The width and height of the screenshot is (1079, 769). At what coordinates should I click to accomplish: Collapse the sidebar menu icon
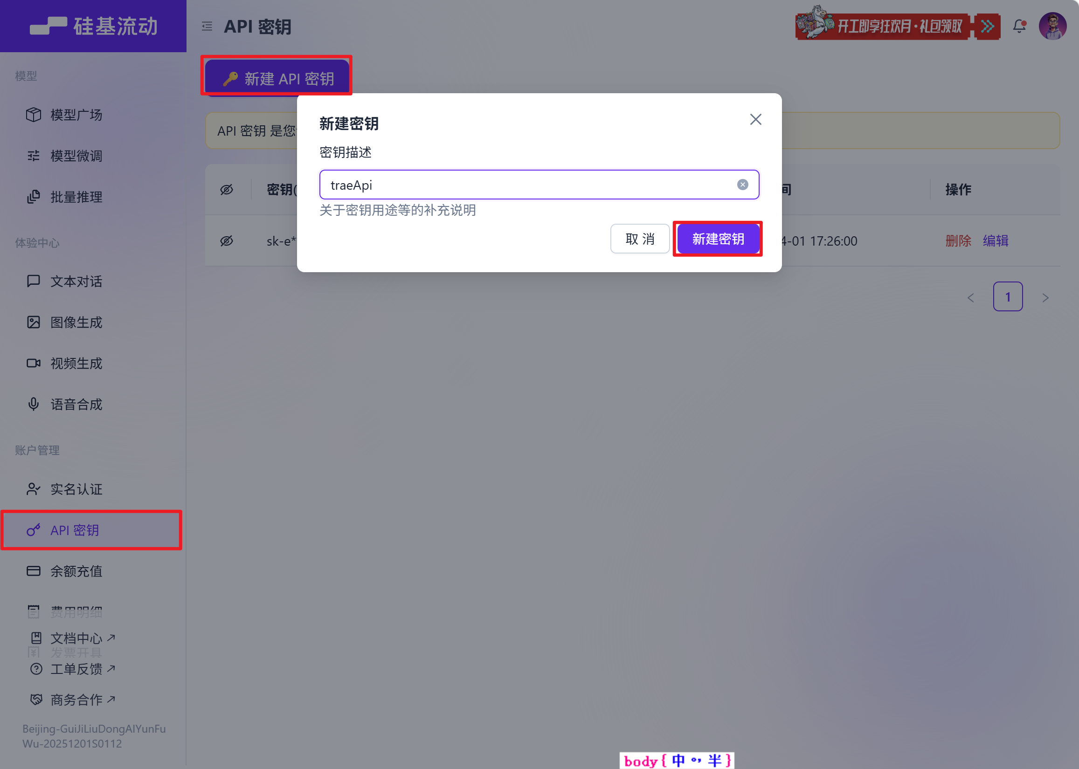(207, 26)
